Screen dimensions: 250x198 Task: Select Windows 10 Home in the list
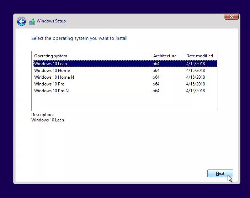click(x=125, y=71)
